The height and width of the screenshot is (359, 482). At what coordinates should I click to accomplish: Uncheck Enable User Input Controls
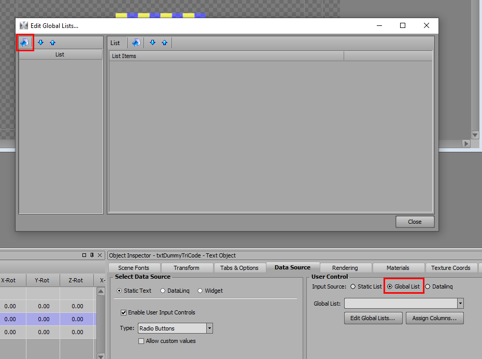pos(123,312)
